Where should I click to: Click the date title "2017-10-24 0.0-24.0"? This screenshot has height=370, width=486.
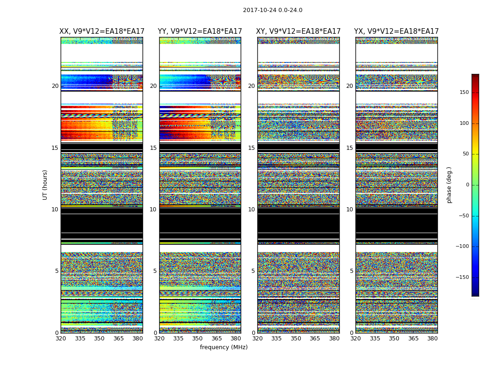(x=273, y=10)
